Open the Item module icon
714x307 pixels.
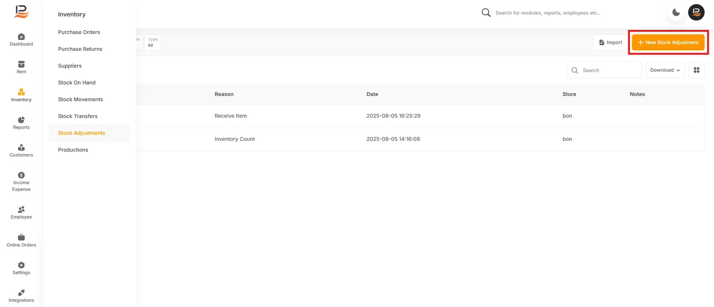pos(21,64)
